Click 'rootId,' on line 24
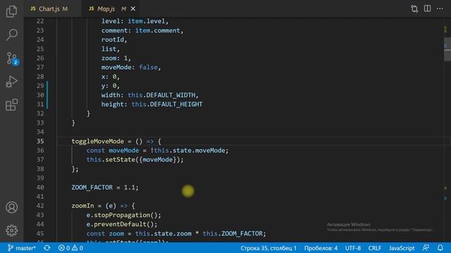Image resolution: width=451 pixels, height=253 pixels. pos(114,39)
